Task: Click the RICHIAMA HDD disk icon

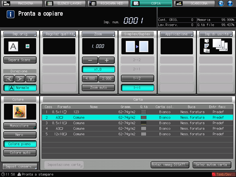Action: [x=93, y=3]
